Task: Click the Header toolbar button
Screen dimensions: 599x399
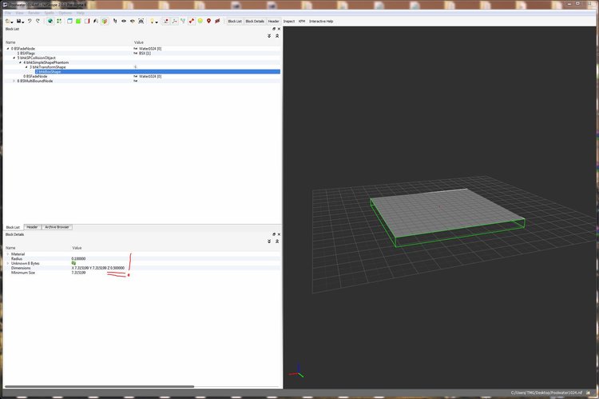Action: click(273, 21)
